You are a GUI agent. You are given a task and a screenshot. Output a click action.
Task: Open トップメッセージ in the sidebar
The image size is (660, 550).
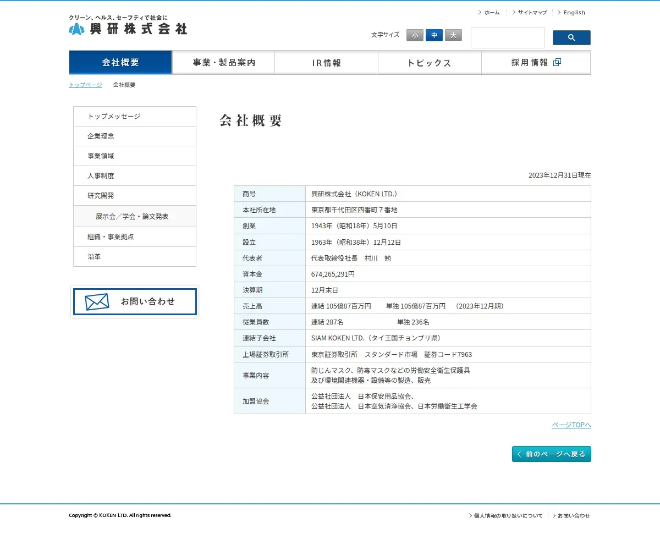tap(135, 117)
